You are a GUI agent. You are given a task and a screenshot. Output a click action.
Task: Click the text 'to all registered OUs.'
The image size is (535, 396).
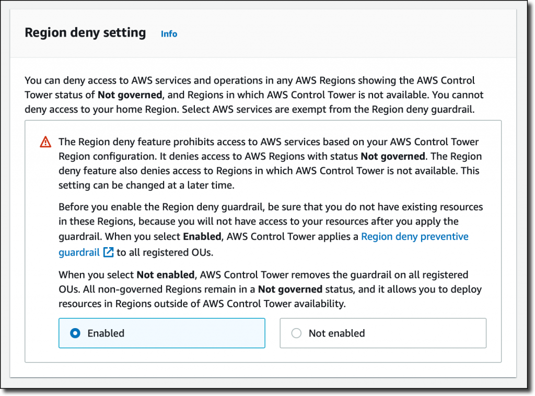click(x=165, y=252)
